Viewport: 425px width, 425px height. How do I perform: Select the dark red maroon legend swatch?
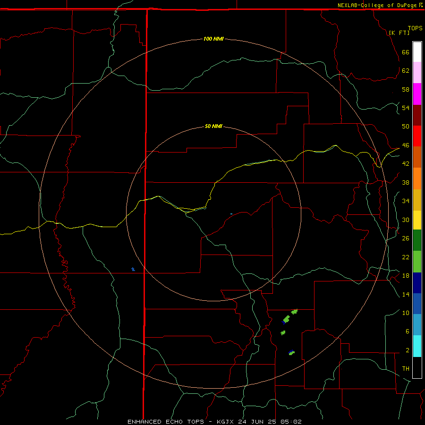pyautogui.click(x=417, y=115)
